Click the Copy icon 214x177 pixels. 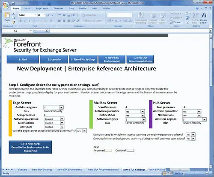(13, 18)
